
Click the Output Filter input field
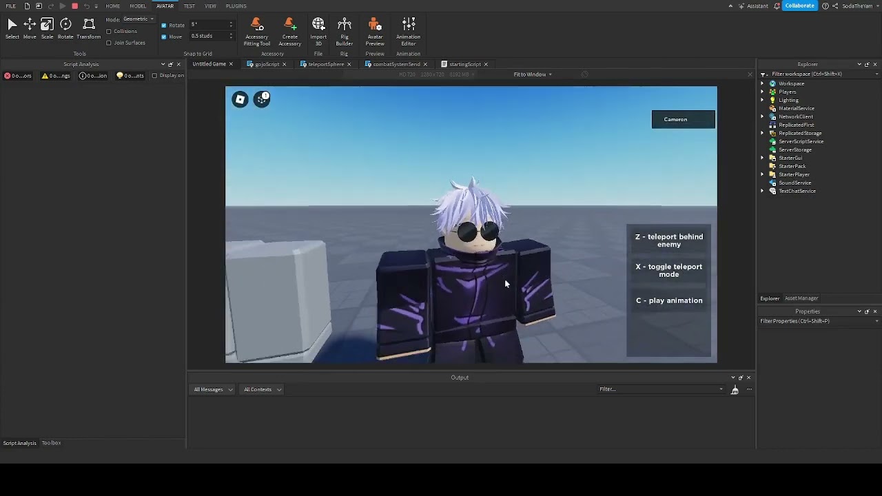658,389
